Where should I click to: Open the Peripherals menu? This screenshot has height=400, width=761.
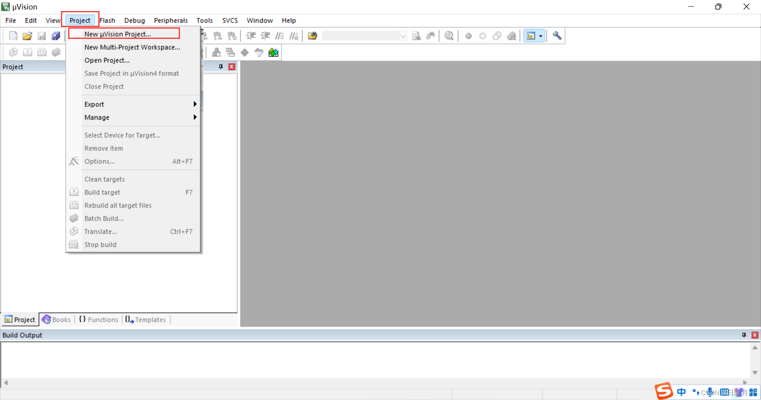pyautogui.click(x=170, y=21)
